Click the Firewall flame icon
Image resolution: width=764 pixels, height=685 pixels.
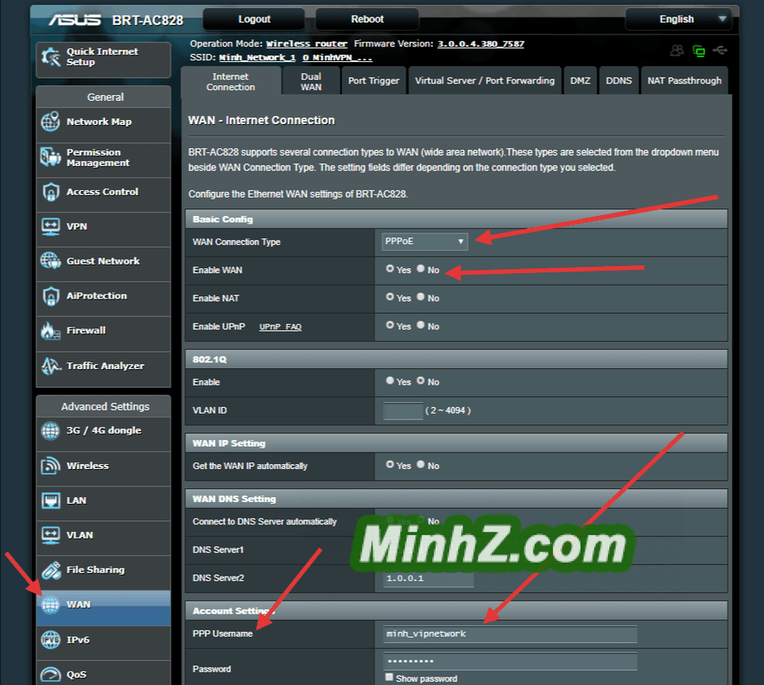click(x=50, y=331)
